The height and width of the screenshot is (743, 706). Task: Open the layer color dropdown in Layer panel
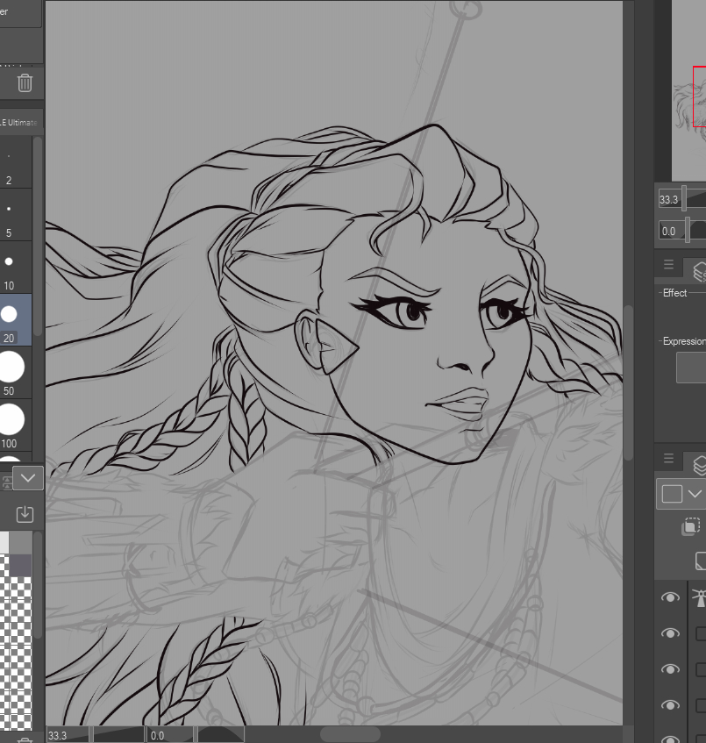pos(680,493)
